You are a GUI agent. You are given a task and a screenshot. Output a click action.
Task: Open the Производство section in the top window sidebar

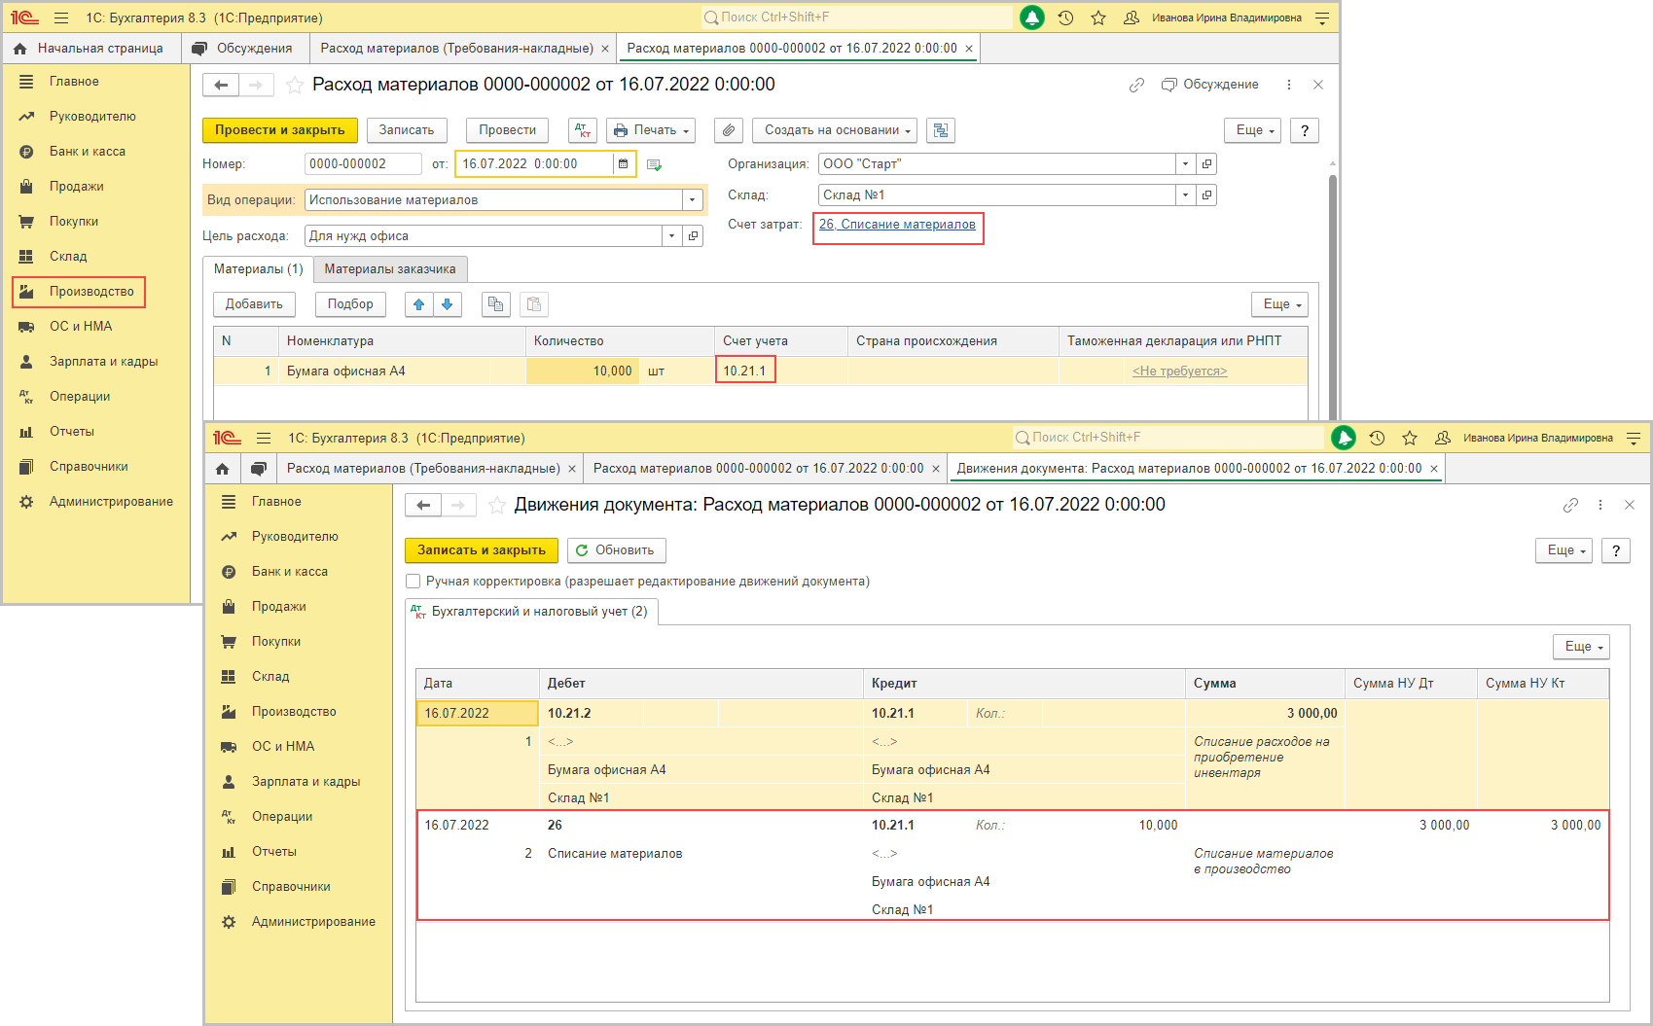coord(79,292)
